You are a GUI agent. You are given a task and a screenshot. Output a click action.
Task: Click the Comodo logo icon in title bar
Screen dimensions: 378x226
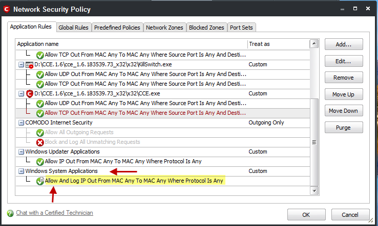pos(7,9)
